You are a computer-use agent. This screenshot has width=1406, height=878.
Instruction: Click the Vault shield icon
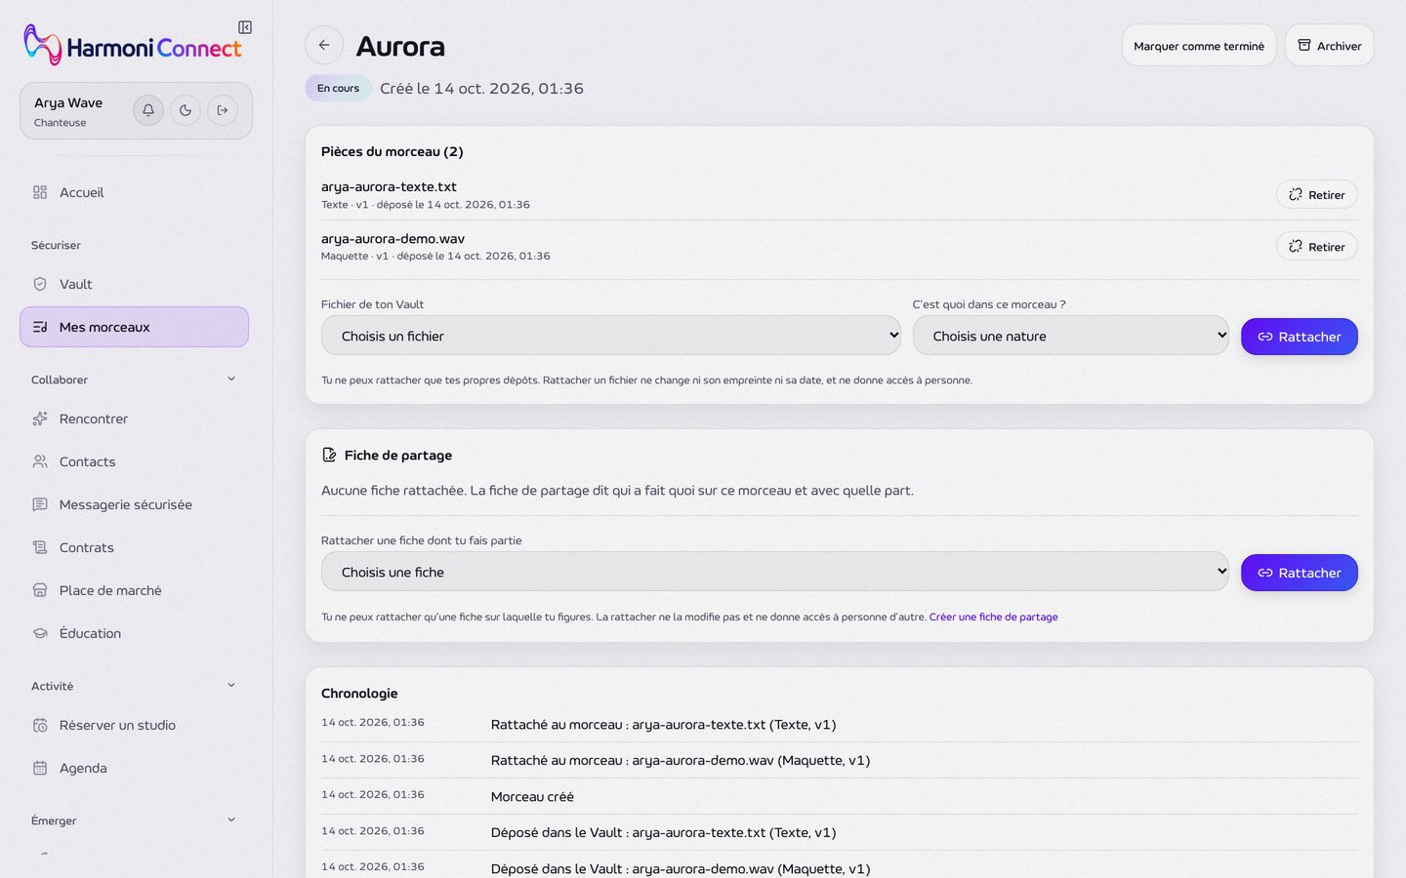click(40, 284)
